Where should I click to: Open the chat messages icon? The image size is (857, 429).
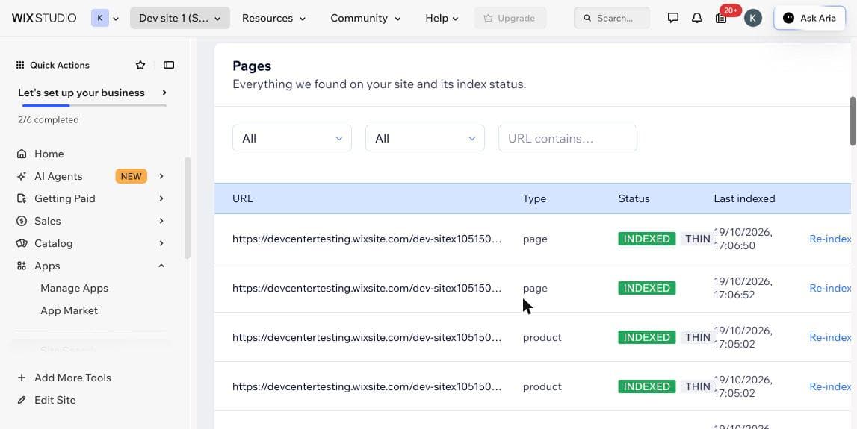tap(673, 18)
